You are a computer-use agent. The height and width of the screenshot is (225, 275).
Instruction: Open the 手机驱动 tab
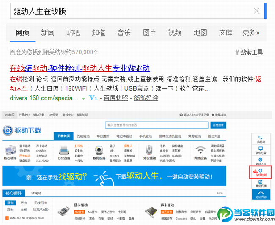click(x=146, y=136)
